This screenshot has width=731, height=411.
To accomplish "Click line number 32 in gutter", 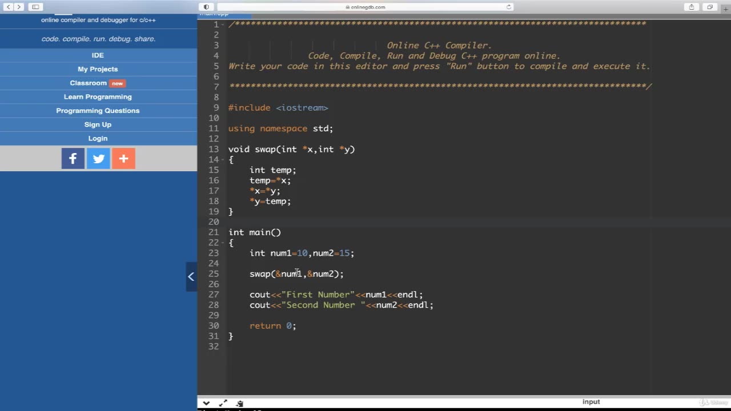I will pos(213,346).
